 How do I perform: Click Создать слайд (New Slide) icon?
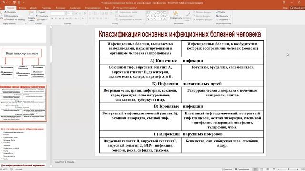click(31, 13)
